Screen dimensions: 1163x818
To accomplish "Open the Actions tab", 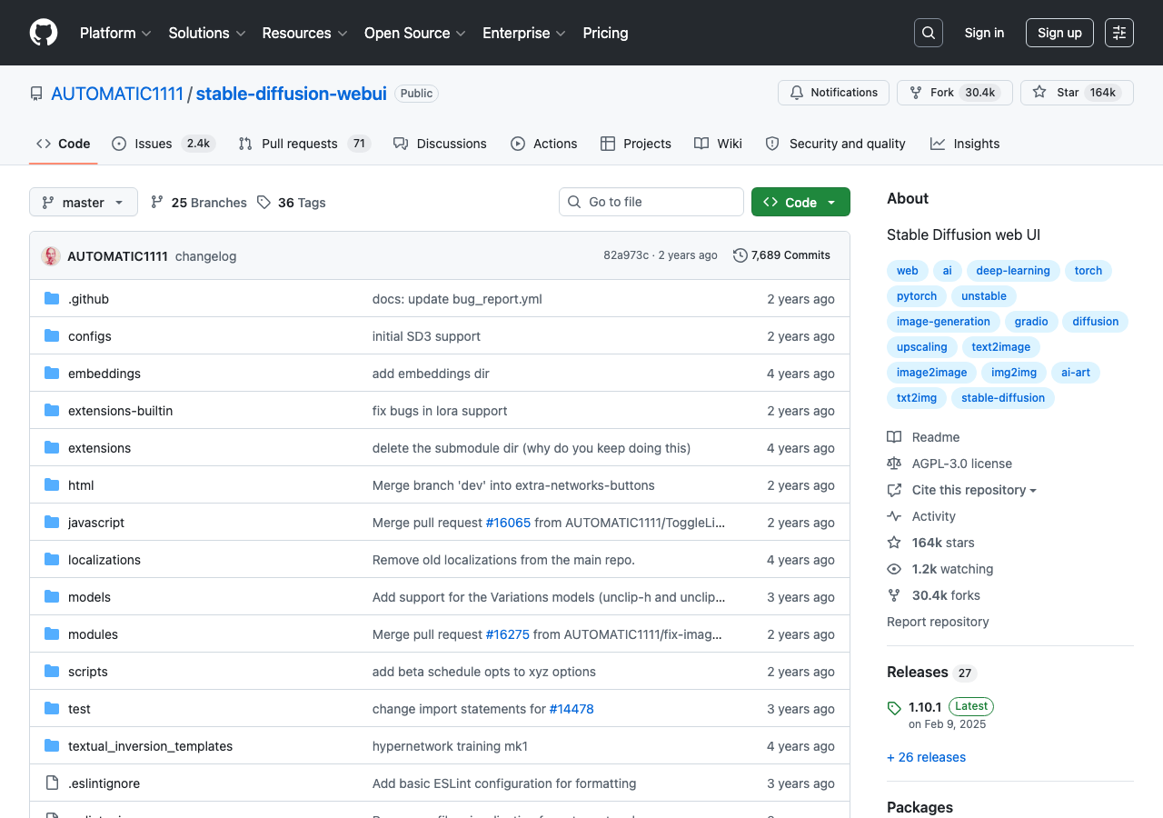I will click(543, 144).
